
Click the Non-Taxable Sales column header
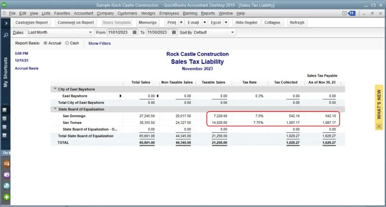coord(177,82)
